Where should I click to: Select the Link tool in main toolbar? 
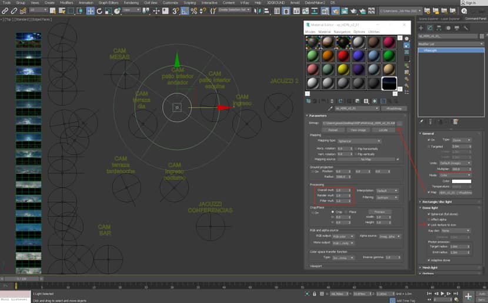tap(5, 11)
